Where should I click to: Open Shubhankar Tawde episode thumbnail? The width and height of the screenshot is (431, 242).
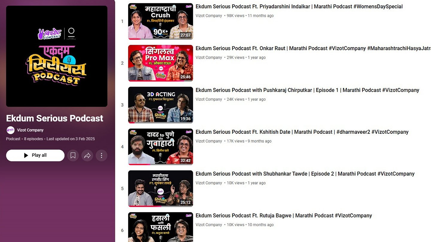tap(160, 189)
